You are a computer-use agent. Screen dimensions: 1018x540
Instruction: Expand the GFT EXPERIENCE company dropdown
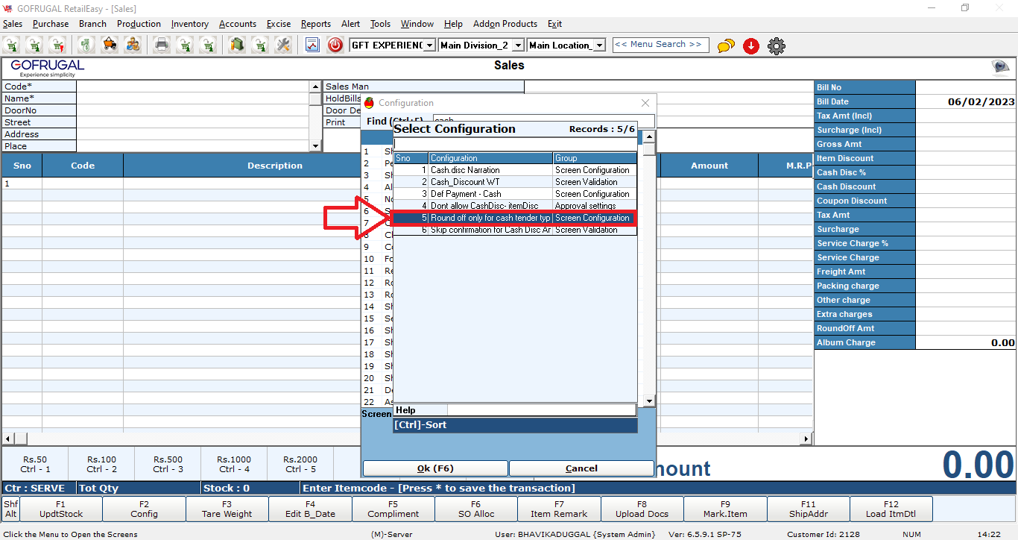(429, 45)
